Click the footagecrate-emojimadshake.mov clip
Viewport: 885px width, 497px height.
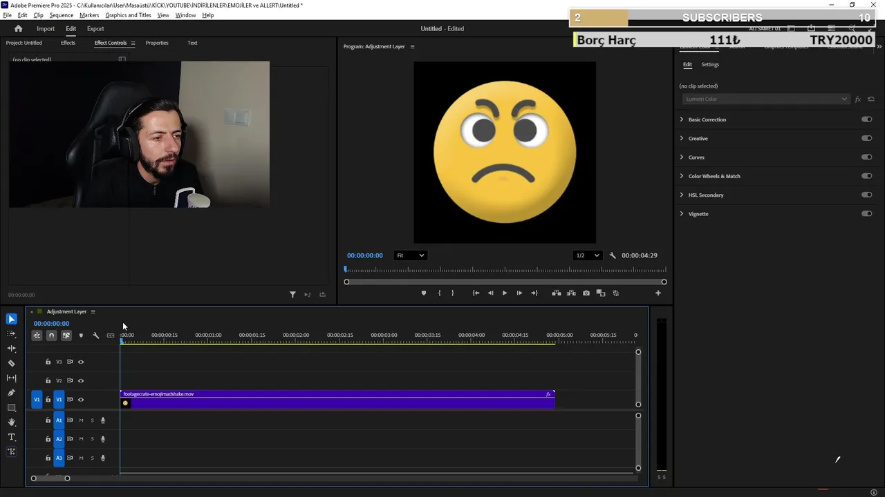(x=337, y=399)
